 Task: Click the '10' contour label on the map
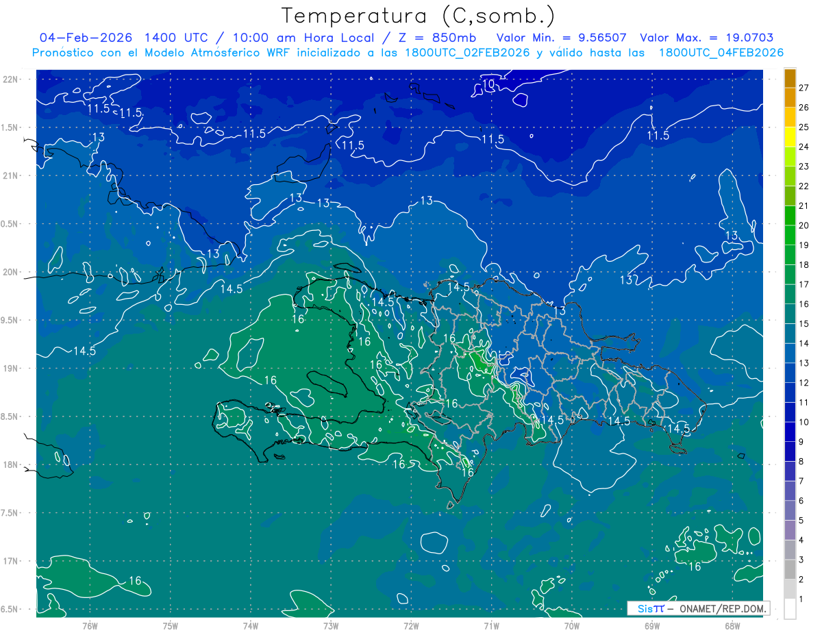[x=488, y=84]
